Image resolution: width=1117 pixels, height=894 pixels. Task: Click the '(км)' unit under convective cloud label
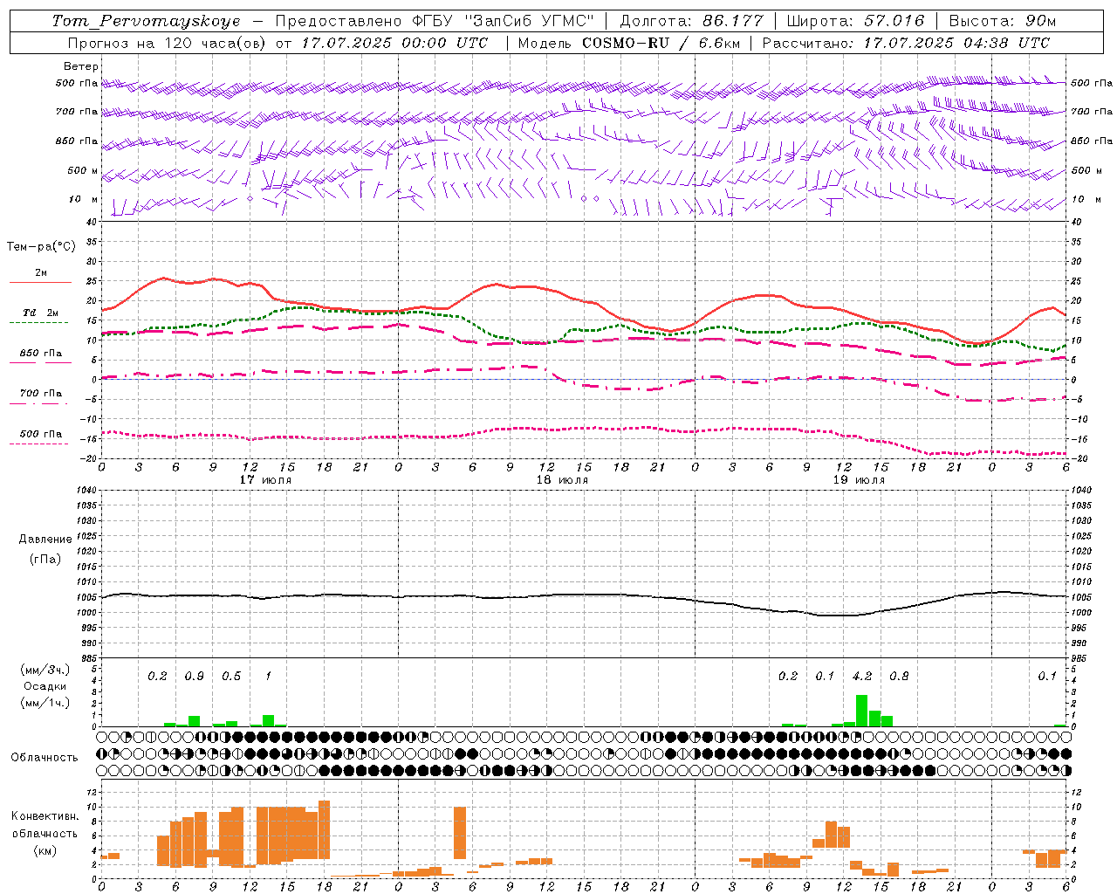(x=45, y=850)
